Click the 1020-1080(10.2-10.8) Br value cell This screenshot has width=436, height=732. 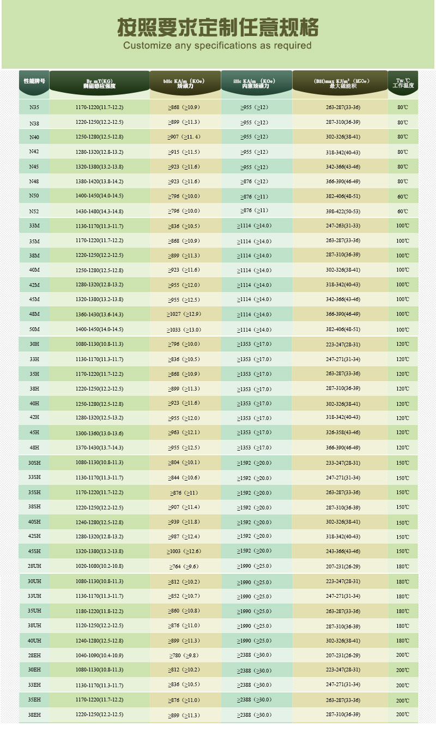click(x=99, y=566)
